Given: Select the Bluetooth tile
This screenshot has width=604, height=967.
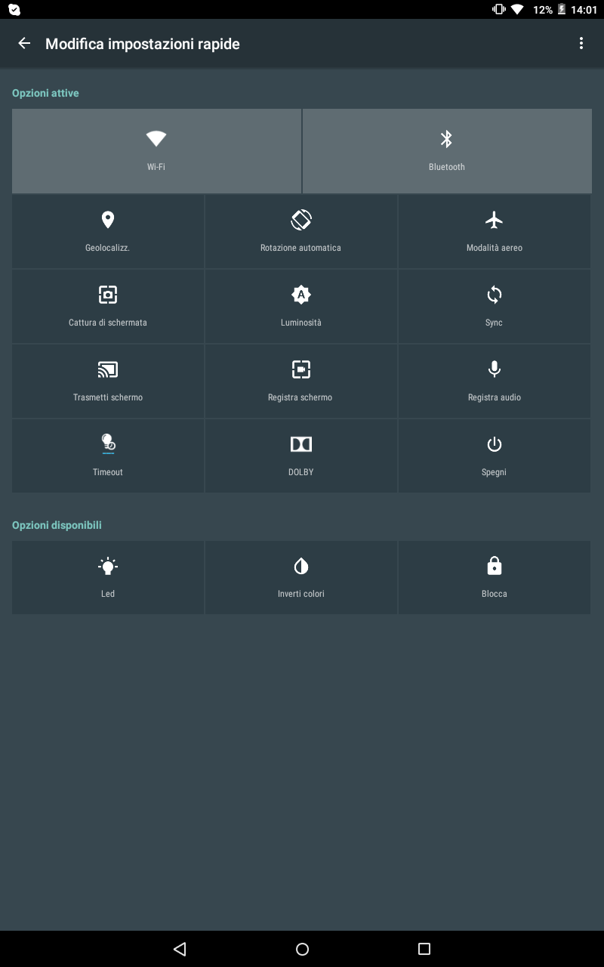Looking at the screenshot, I should [x=446, y=151].
